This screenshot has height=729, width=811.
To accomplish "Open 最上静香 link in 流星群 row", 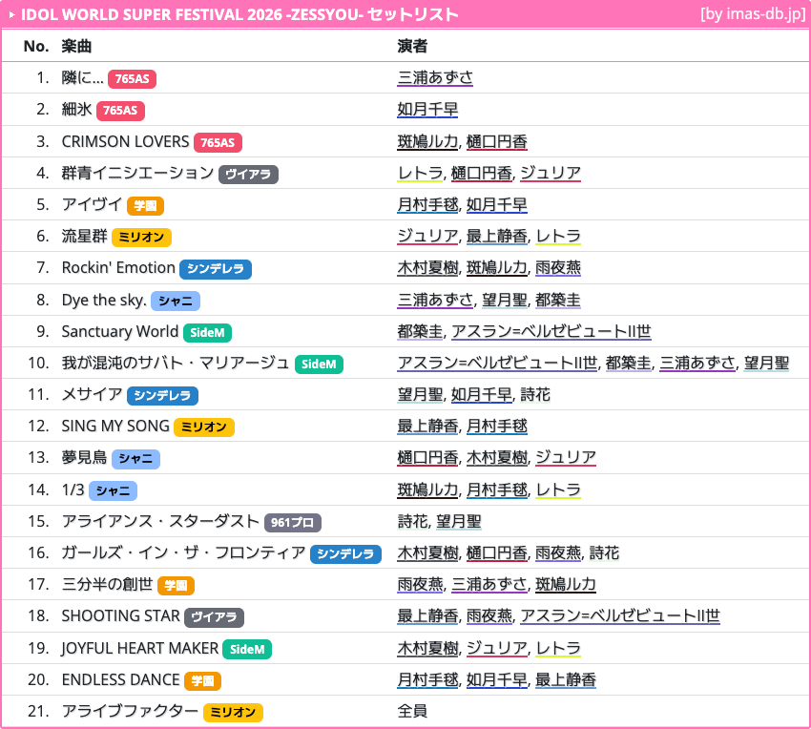I will point(496,236).
